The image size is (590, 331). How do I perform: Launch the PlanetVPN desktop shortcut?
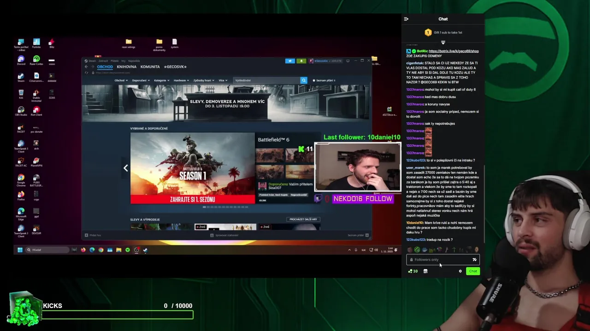point(36,162)
